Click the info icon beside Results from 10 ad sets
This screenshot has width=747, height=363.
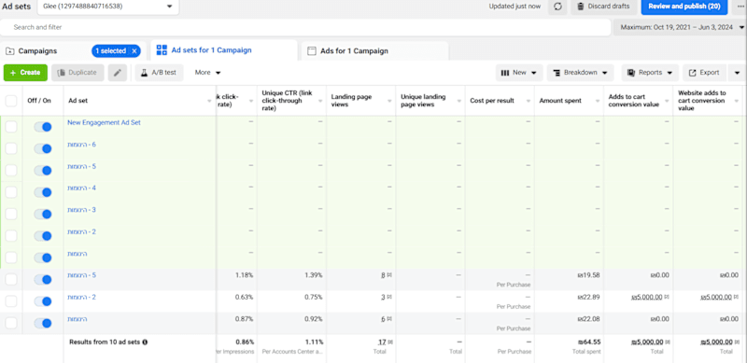[x=145, y=342]
